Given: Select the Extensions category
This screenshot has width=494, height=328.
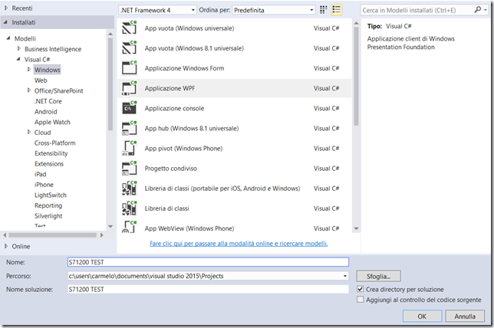Looking at the screenshot, I should [49, 164].
